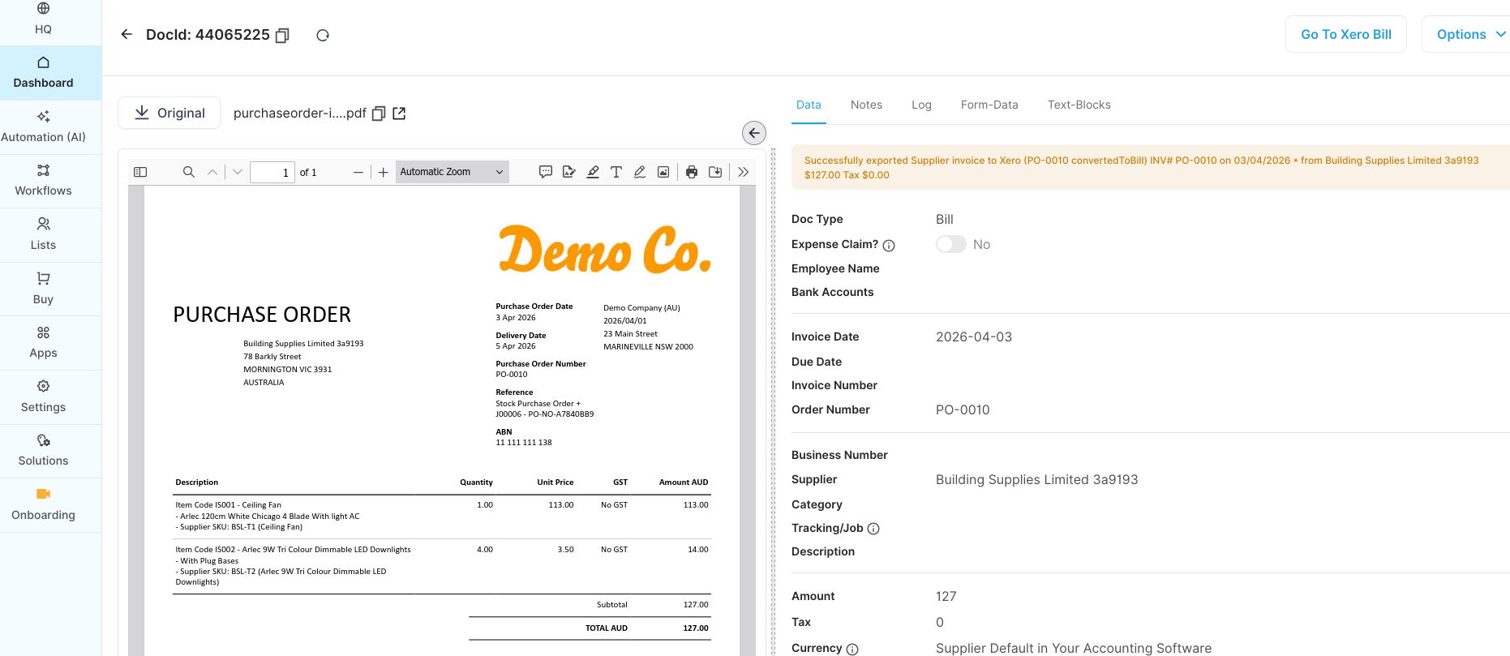
Task: Copy the DocId to clipboard
Action: (282, 35)
